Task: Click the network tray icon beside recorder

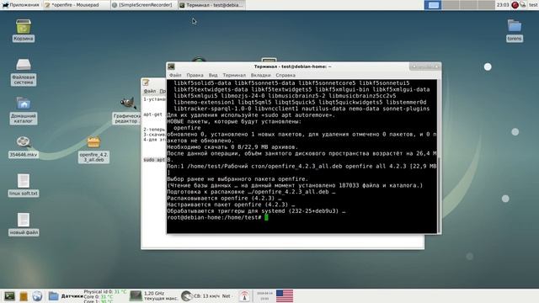Action: [523, 5]
